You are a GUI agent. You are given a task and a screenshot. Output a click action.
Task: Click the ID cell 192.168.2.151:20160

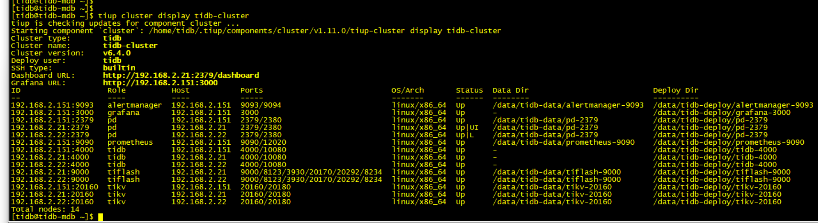(x=55, y=187)
